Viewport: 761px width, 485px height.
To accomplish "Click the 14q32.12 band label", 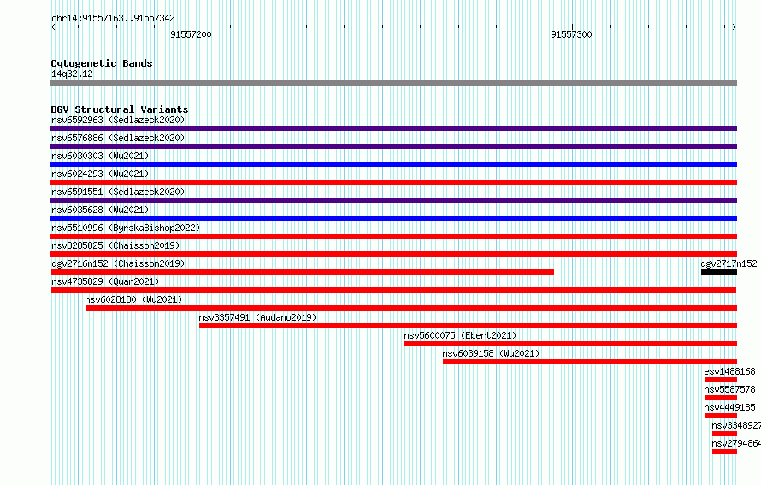I will [72, 74].
